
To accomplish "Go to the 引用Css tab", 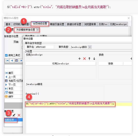I will click(103, 24).
